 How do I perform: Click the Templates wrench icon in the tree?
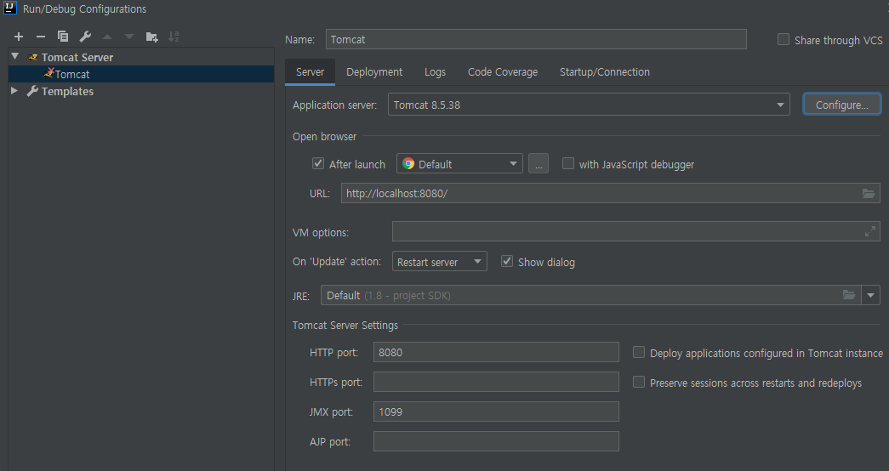(32, 91)
